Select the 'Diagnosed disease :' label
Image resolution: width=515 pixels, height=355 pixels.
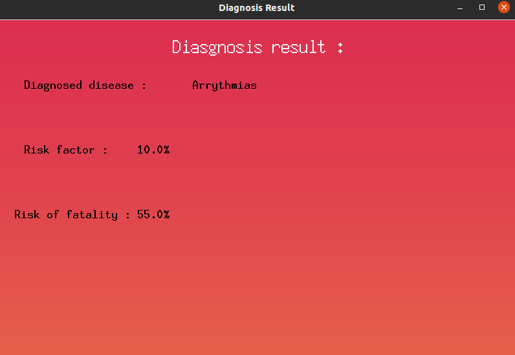click(85, 86)
